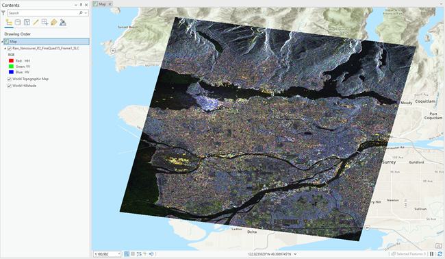Select World Hillshade layer name
The width and height of the screenshot is (445, 259).
point(25,86)
